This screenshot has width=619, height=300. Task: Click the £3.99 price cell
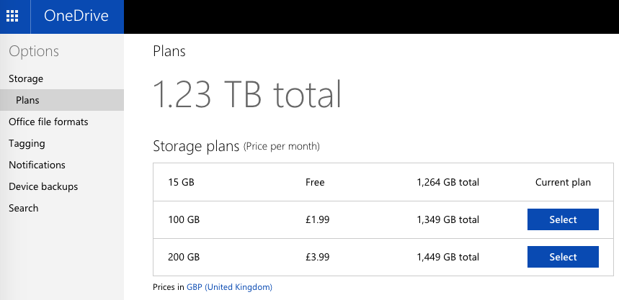tap(317, 257)
